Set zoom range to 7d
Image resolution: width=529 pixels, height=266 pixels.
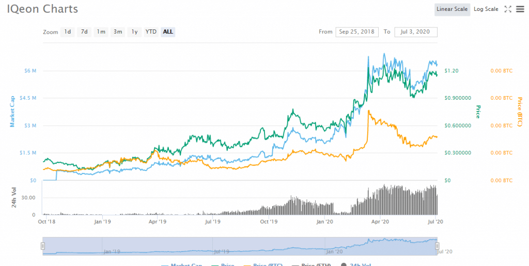[x=84, y=32]
